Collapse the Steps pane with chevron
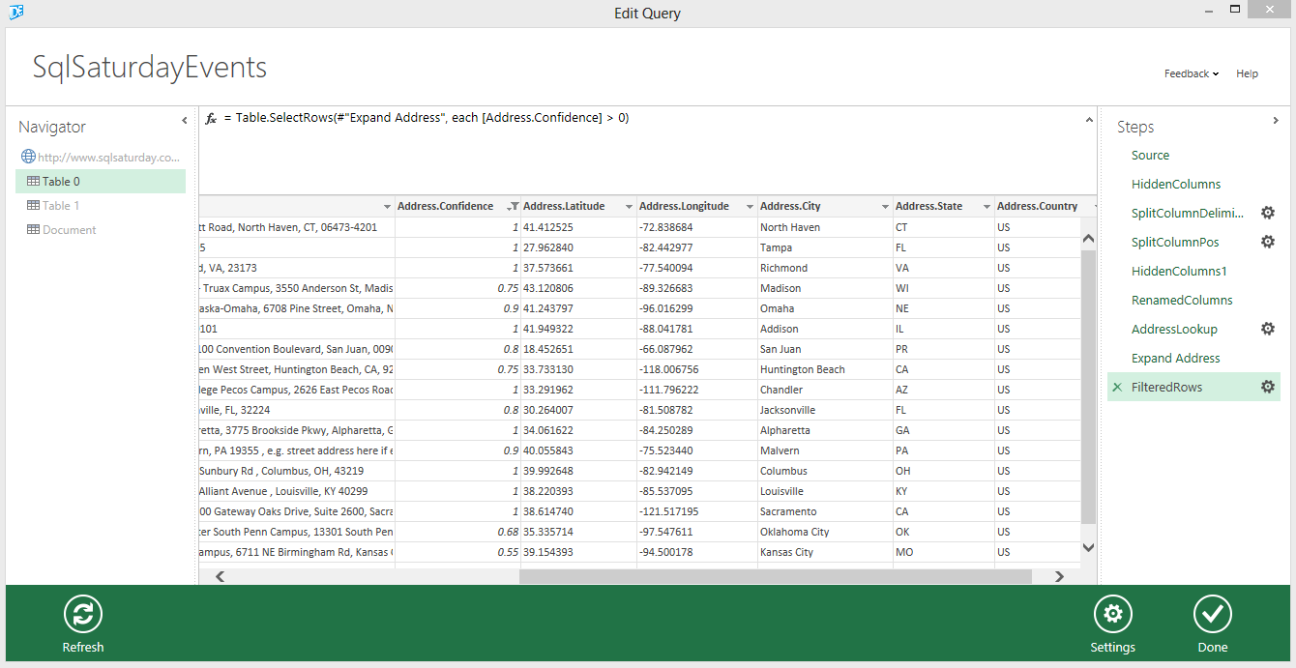 (x=1276, y=121)
